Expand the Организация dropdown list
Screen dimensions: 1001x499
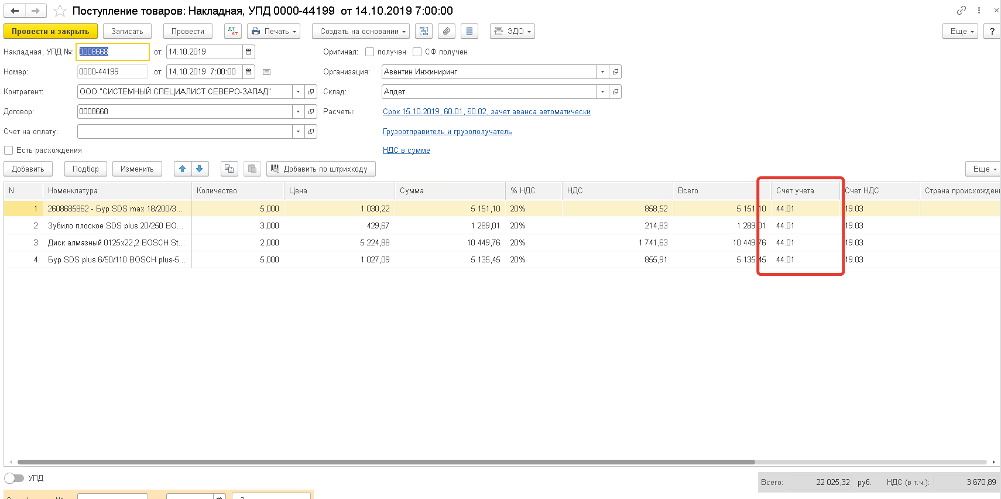point(602,71)
